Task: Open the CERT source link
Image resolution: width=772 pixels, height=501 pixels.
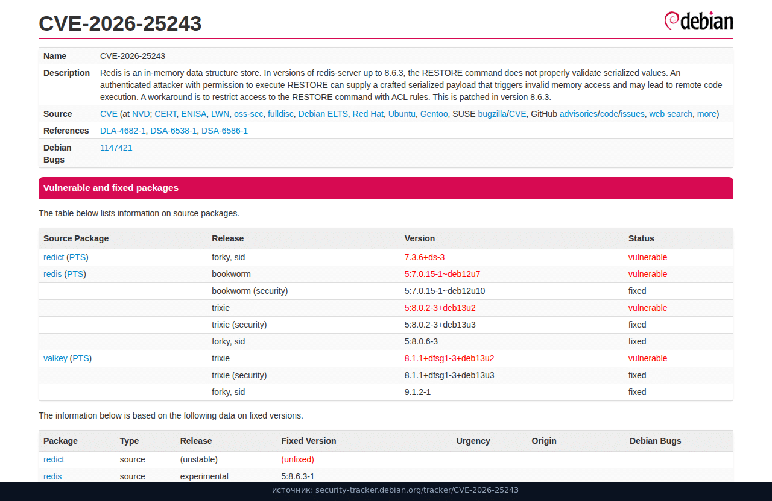Action: pyautogui.click(x=165, y=114)
